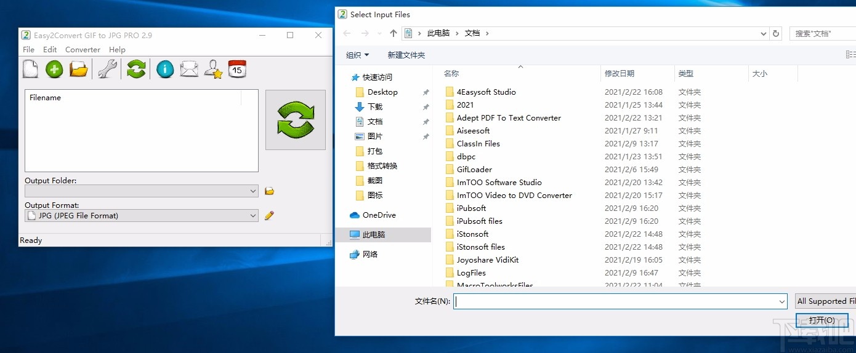The image size is (856, 353).
Task: Click the calendar 15 toolbar icon
Action: click(x=237, y=69)
